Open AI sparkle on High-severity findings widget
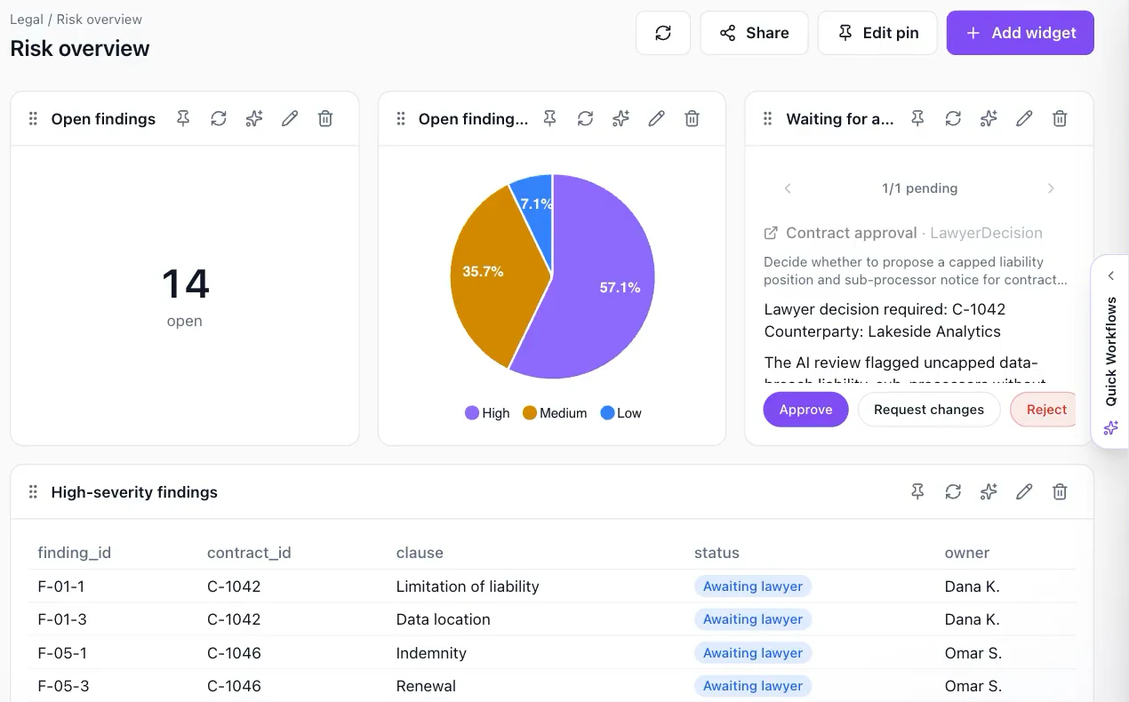Screen dimensions: 1129x702 click(989, 491)
